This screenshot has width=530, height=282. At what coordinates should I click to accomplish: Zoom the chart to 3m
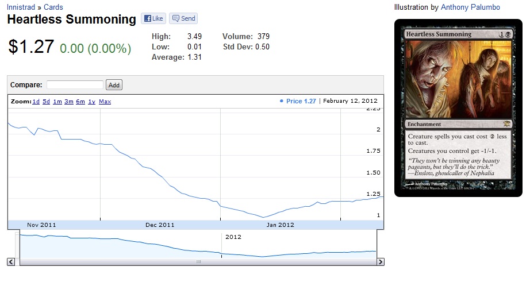coord(68,102)
